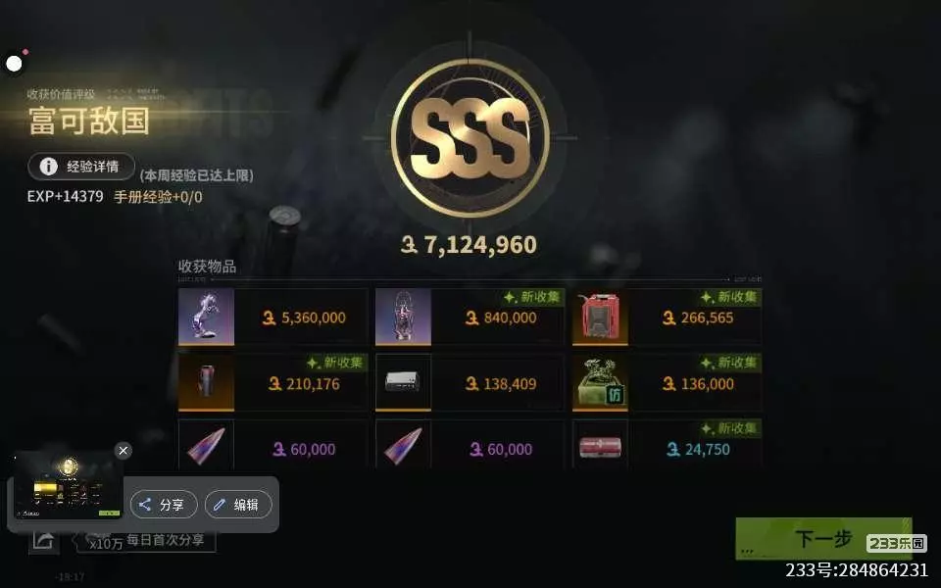This screenshot has width=941, height=588.
Task: Open the screenshot preview thumbnail
Action: pyautogui.click(x=68, y=486)
